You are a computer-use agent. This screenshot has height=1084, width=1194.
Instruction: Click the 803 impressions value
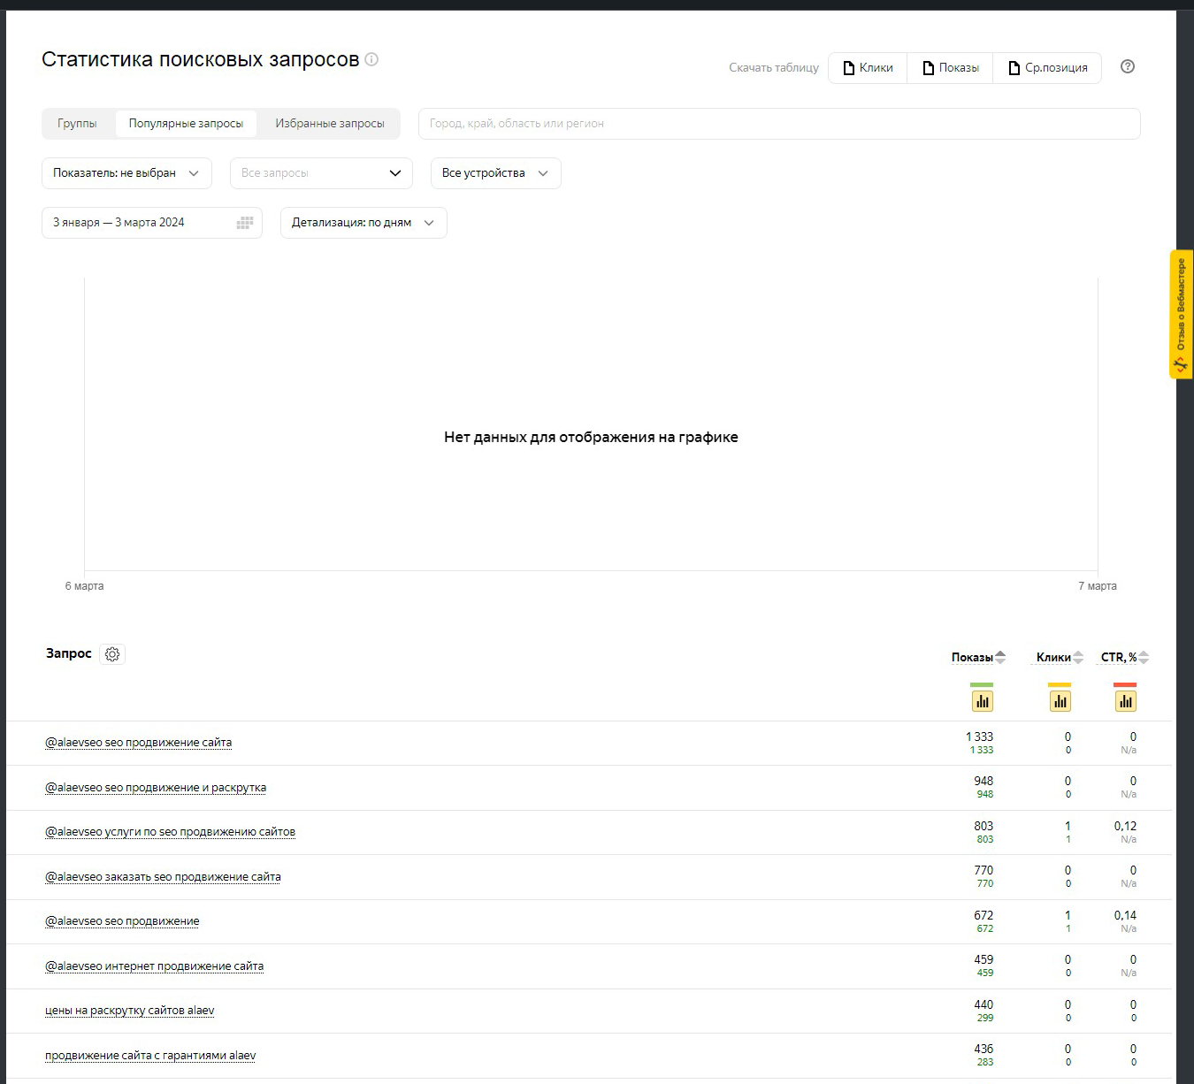(984, 826)
